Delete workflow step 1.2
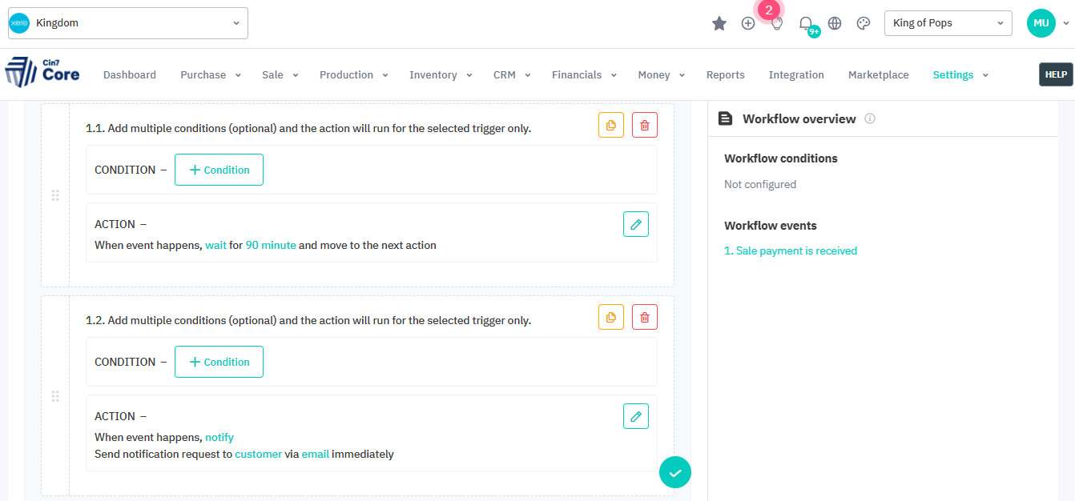The width and height of the screenshot is (1075, 501). (644, 317)
